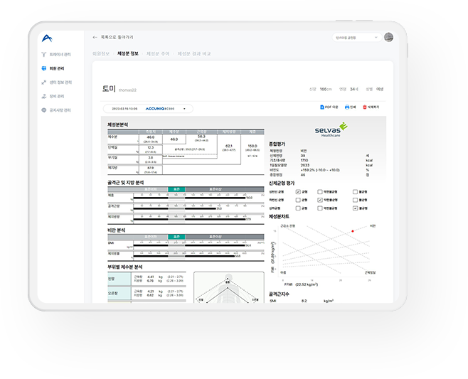Screen dimensions: 468x379
Task: Click the 체지방률 bar in 비만 분석
Action: click(x=184, y=256)
